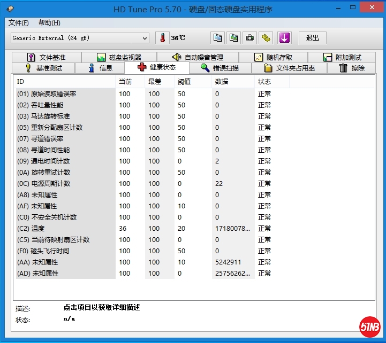The height and width of the screenshot is (343, 386).
Task: Open the 磁盘监视器 tab
Action: click(119, 57)
